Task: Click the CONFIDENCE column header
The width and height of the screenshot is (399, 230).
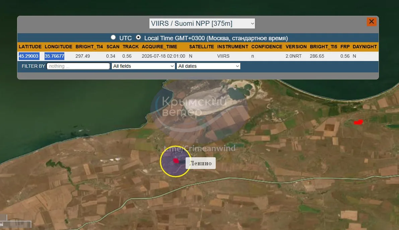Action: point(267,47)
